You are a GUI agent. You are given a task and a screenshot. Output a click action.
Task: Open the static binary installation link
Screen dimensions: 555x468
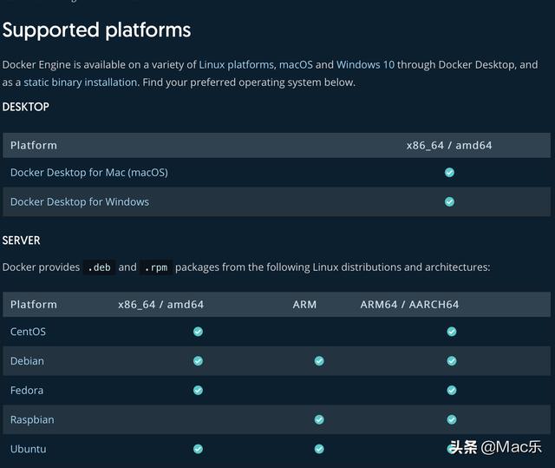[x=81, y=82]
